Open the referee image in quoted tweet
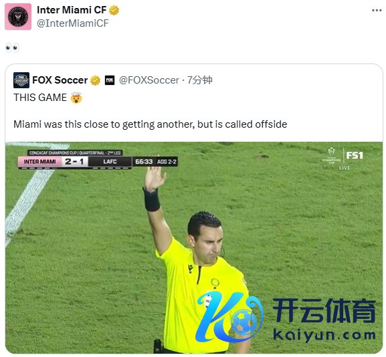The width and height of the screenshot is (386, 357). pyautogui.click(x=194, y=248)
